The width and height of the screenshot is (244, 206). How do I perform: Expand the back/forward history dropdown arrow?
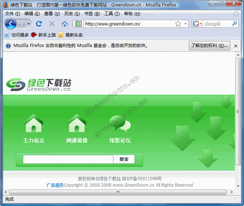[x=29, y=24]
